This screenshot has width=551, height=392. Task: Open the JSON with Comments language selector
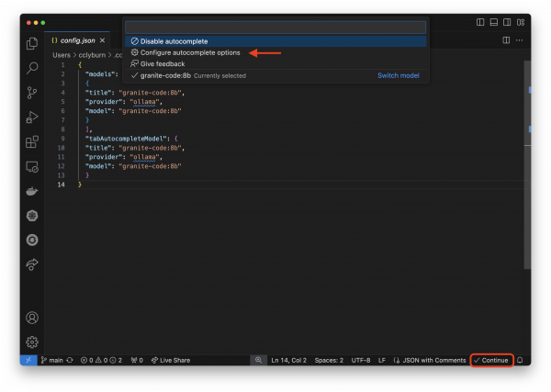(434, 361)
